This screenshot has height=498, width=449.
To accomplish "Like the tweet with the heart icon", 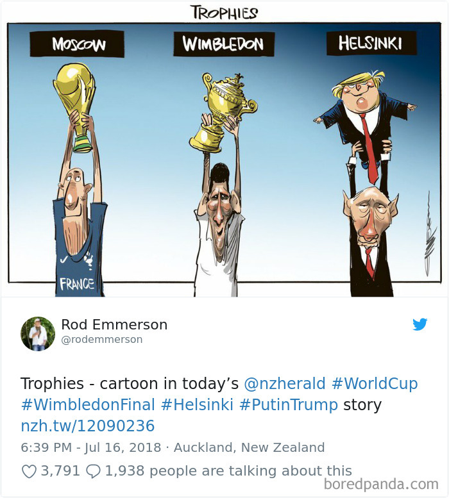I will pyautogui.click(x=29, y=471).
